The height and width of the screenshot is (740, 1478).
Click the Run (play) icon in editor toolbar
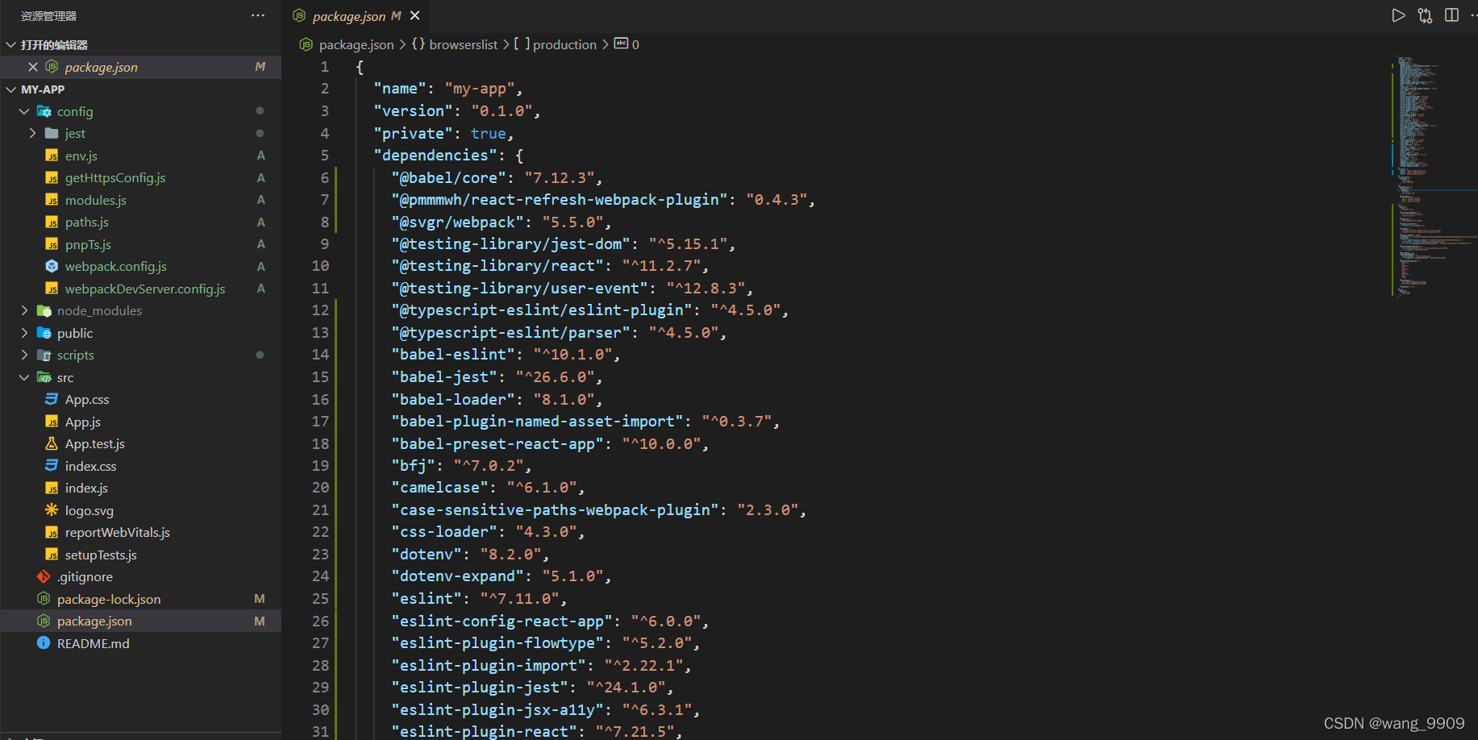coord(1398,15)
